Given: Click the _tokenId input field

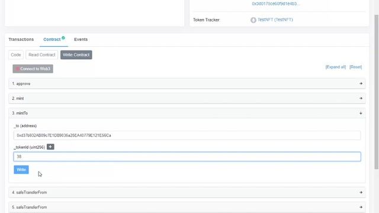Looking at the screenshot, I should point(187,156).
